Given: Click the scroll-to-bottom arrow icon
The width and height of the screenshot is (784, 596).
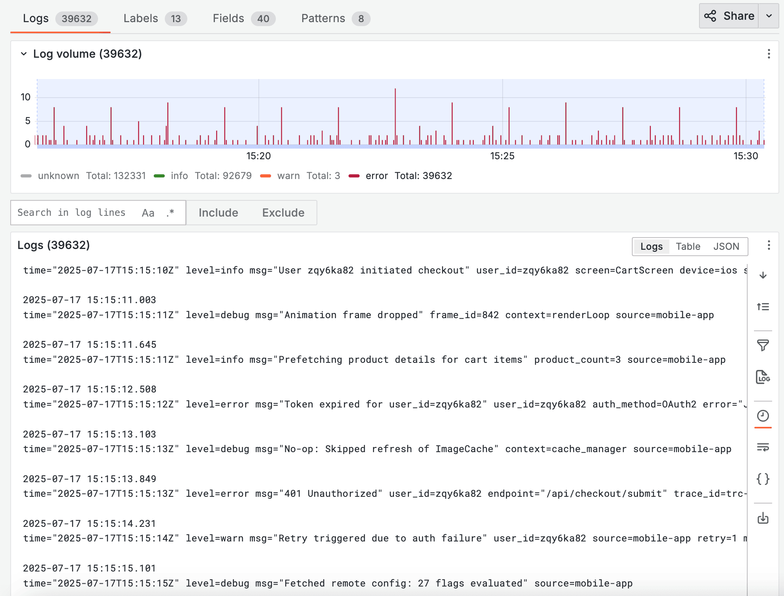Looking at the screenshot, I should point(763,275).
